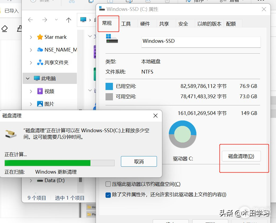Open recent locations dropdown in Explorer

click(56, 19)
